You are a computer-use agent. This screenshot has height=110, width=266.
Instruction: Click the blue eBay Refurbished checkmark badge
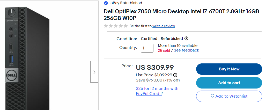[x=106, y=3]
